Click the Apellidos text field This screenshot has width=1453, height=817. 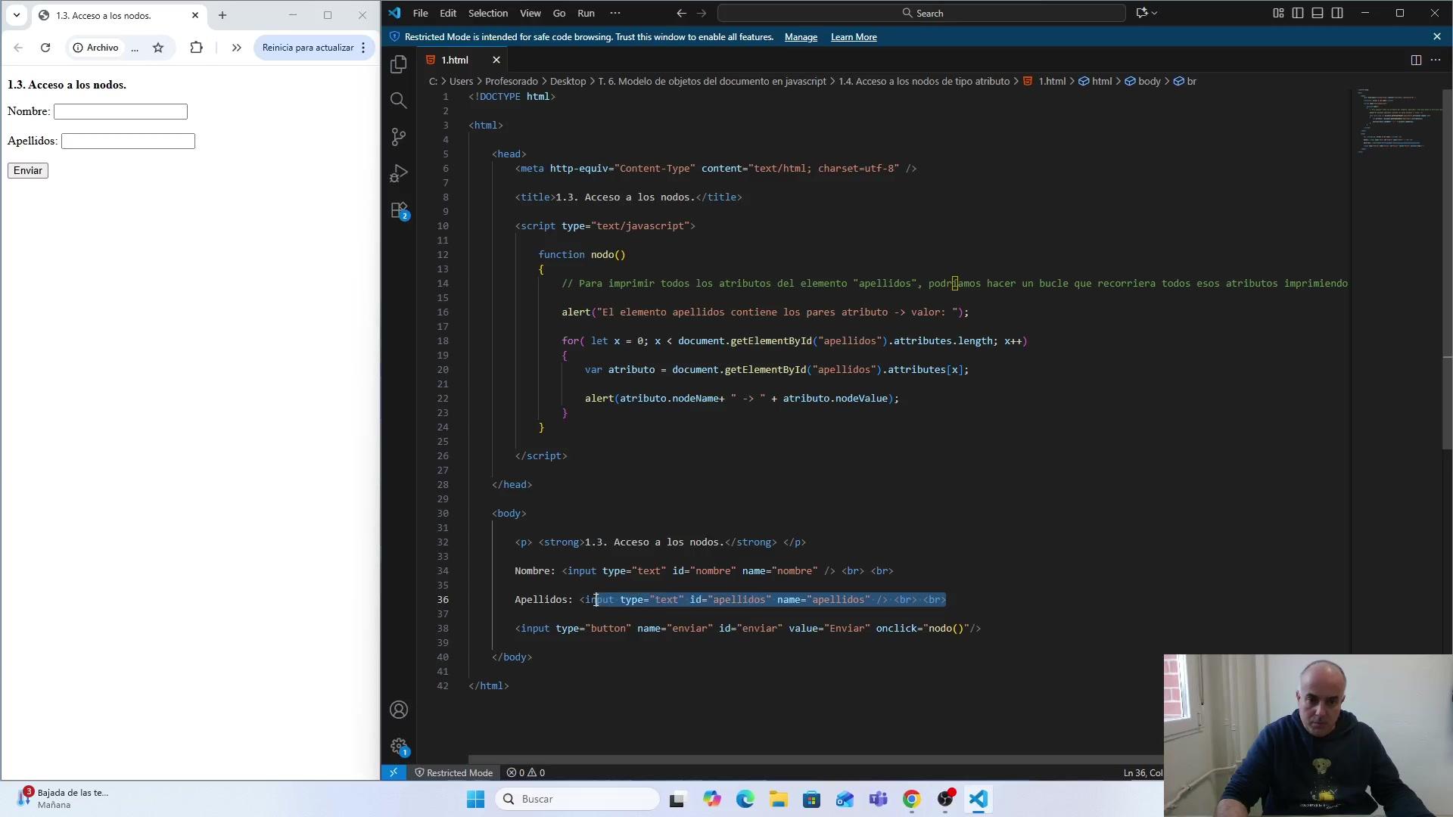pos(128,141)
